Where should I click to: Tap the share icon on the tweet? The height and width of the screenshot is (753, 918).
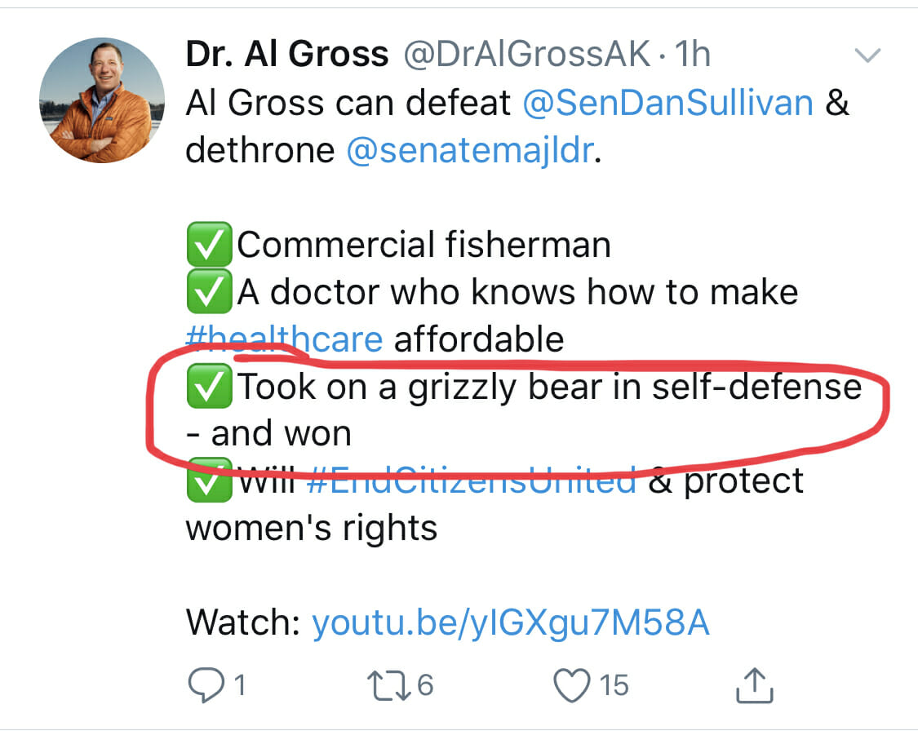point(753,687)
